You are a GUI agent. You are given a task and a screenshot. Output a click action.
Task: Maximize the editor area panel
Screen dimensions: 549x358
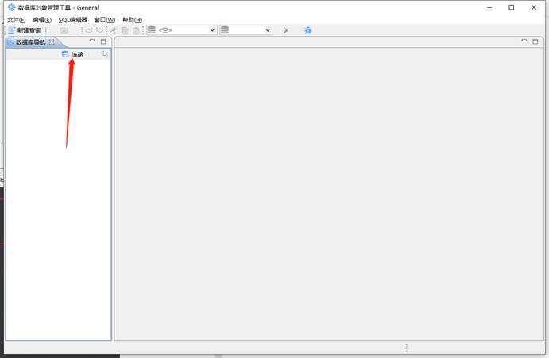click(x=535, y=41)
